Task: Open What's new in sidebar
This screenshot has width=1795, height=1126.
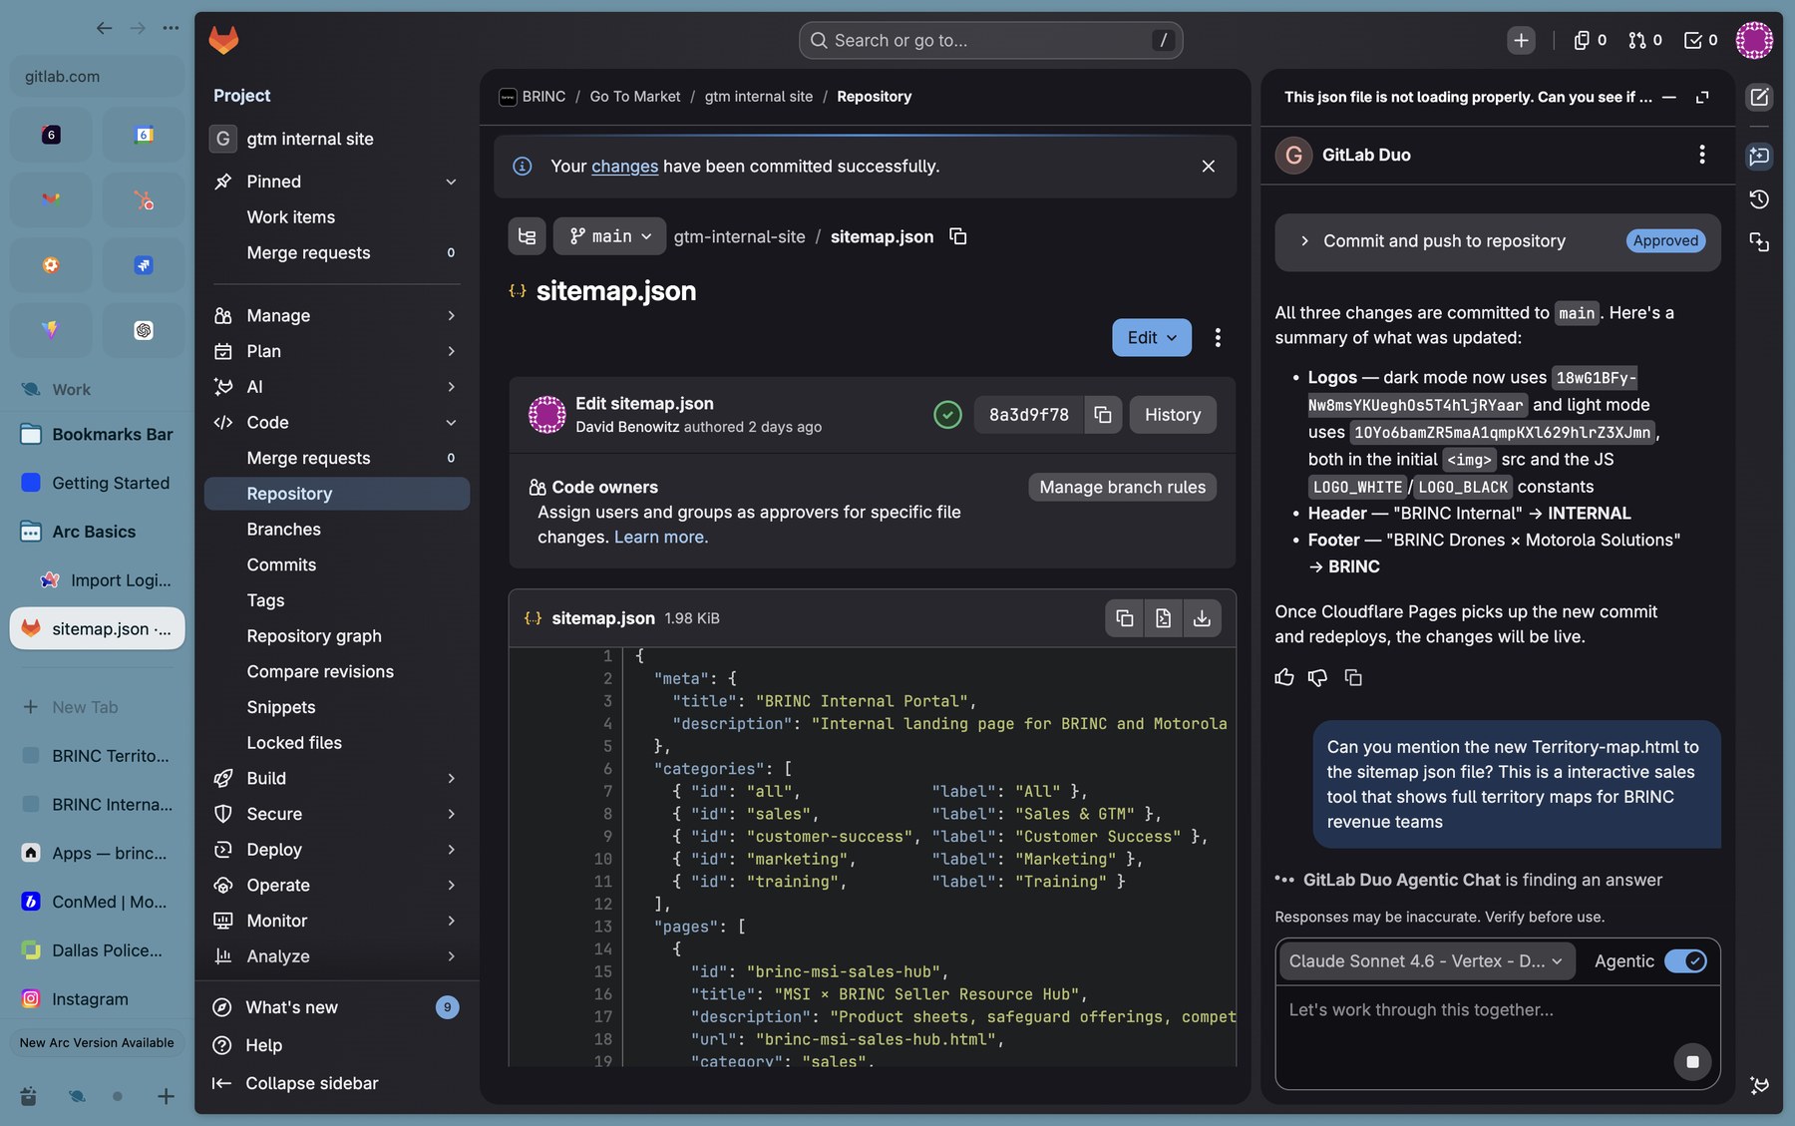Action: point(337,1007)
